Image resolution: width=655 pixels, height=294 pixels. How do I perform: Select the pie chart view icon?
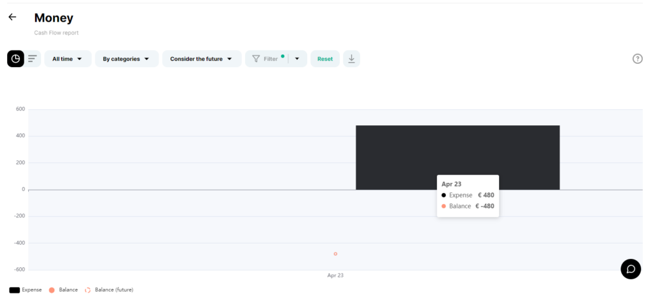15,59
